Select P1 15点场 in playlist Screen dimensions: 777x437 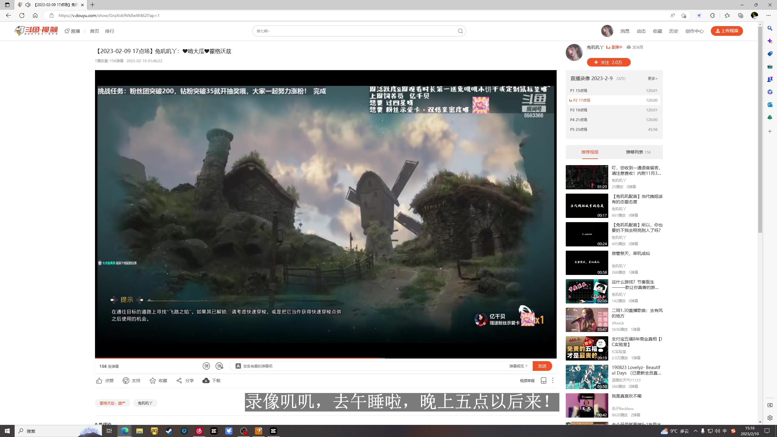pyautogui.click(x=614, y=90)
